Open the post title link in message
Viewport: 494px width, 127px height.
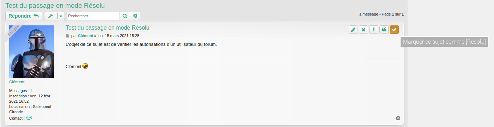point(108,28)
